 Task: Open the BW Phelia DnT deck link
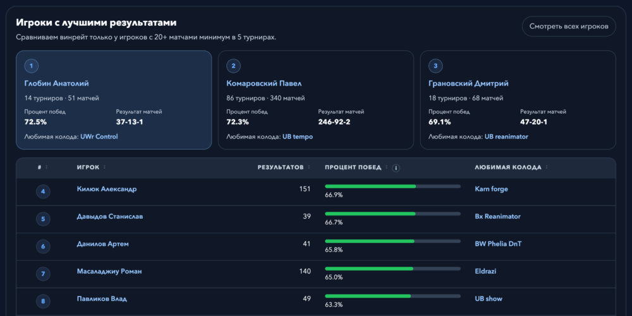pos(499,244)
